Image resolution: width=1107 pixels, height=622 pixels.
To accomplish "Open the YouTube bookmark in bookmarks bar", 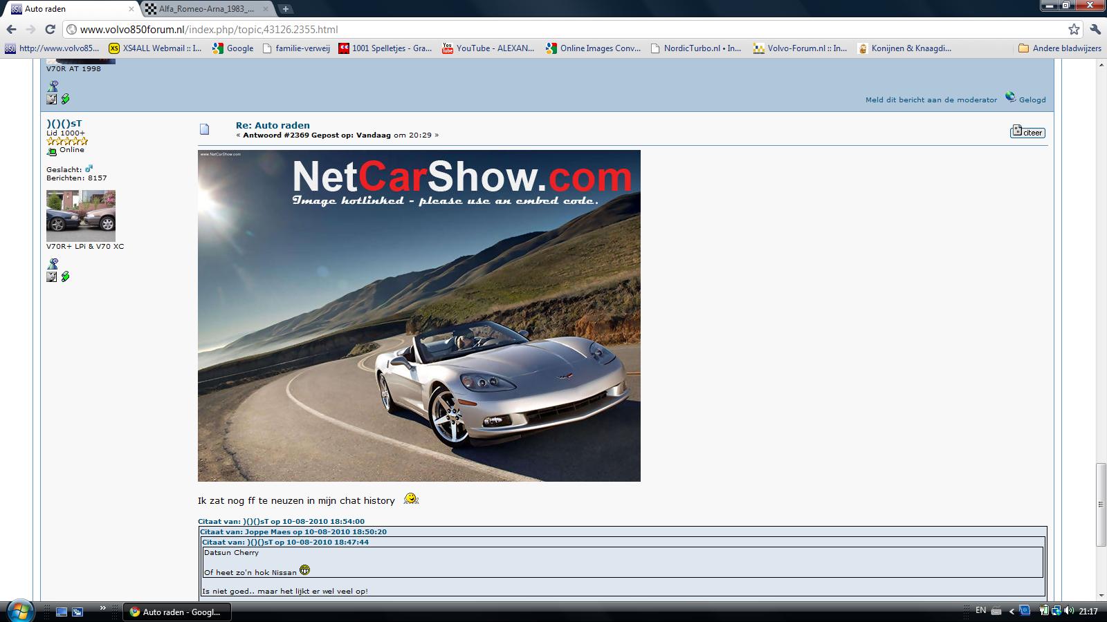I will pyautogui.click(x=488, y=48).
